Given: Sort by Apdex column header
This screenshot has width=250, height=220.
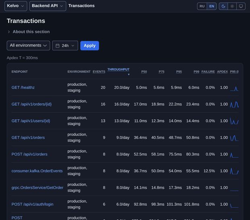Looking at the screenshot, I should [x=222, y=72].
